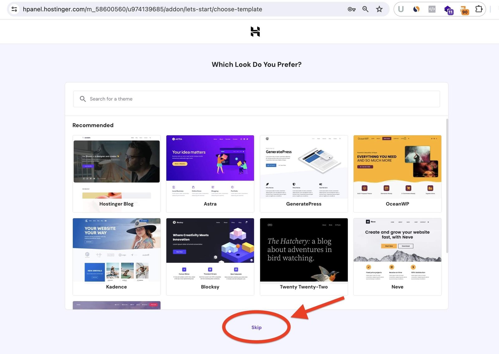This screenshot has height=354, width=499.
Task: Click the theme list vertical scrollbar
Action: tap(447, 186)
